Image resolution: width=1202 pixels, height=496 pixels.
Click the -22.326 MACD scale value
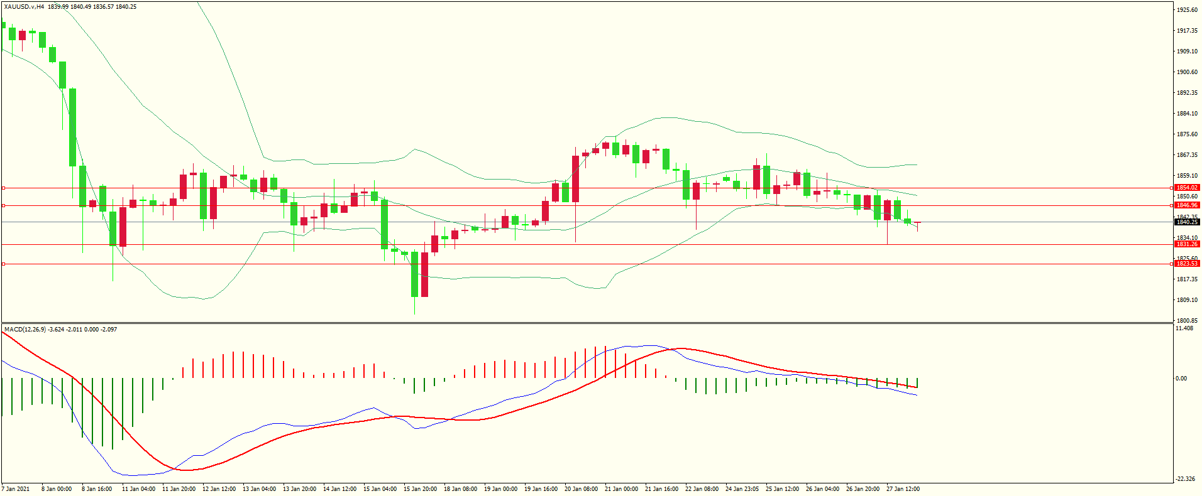pyautogui.click(x=1186, y=479)
